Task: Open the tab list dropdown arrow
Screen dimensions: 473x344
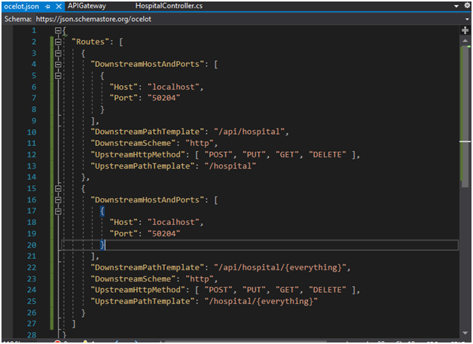Action: pyautogui.click(x=456, y=6)
